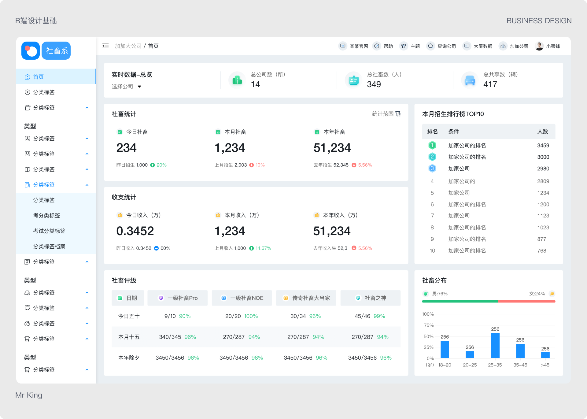Image resolution: width=587 pixels, height=419 pixels.
Task: Click the 小蜜蜂 user avatar
Action: click(x=539, y=46)
